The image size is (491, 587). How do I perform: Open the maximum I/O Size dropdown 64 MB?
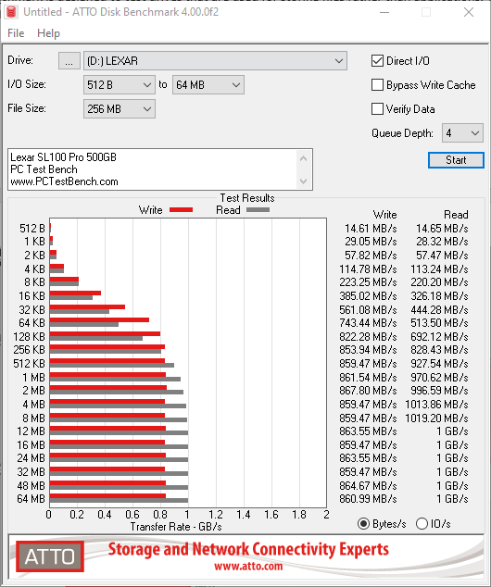[x=208, y=85]
